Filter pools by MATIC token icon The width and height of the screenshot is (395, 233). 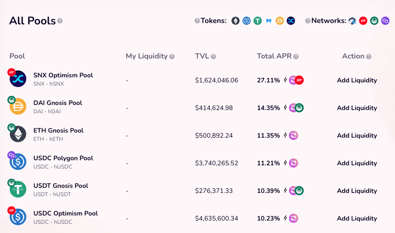click(269, 21)
